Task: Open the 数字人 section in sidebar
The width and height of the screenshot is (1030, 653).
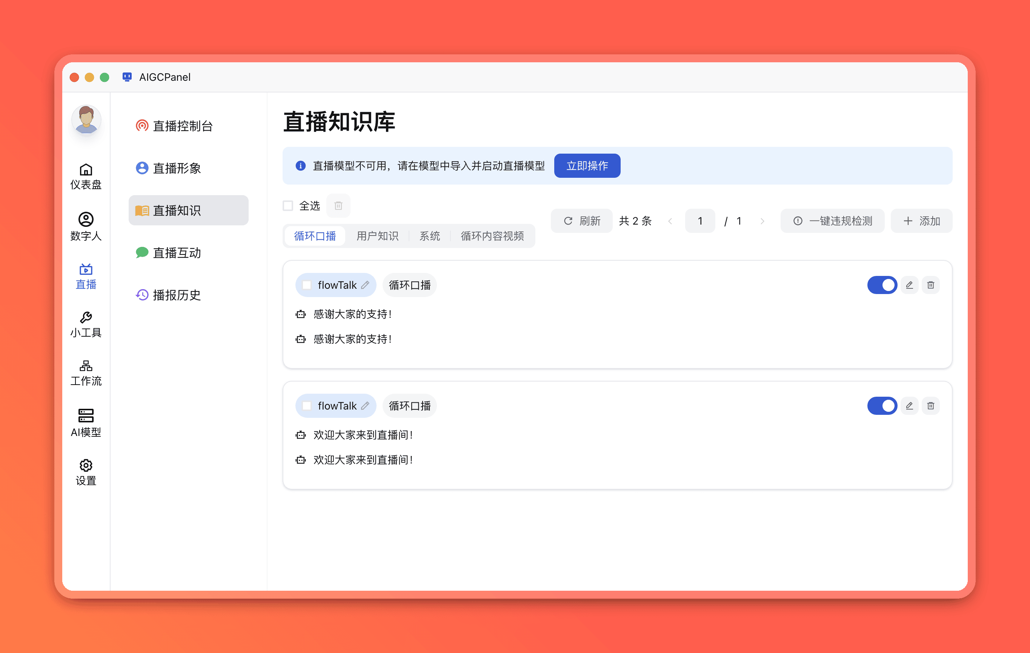Action: (86, 227)
